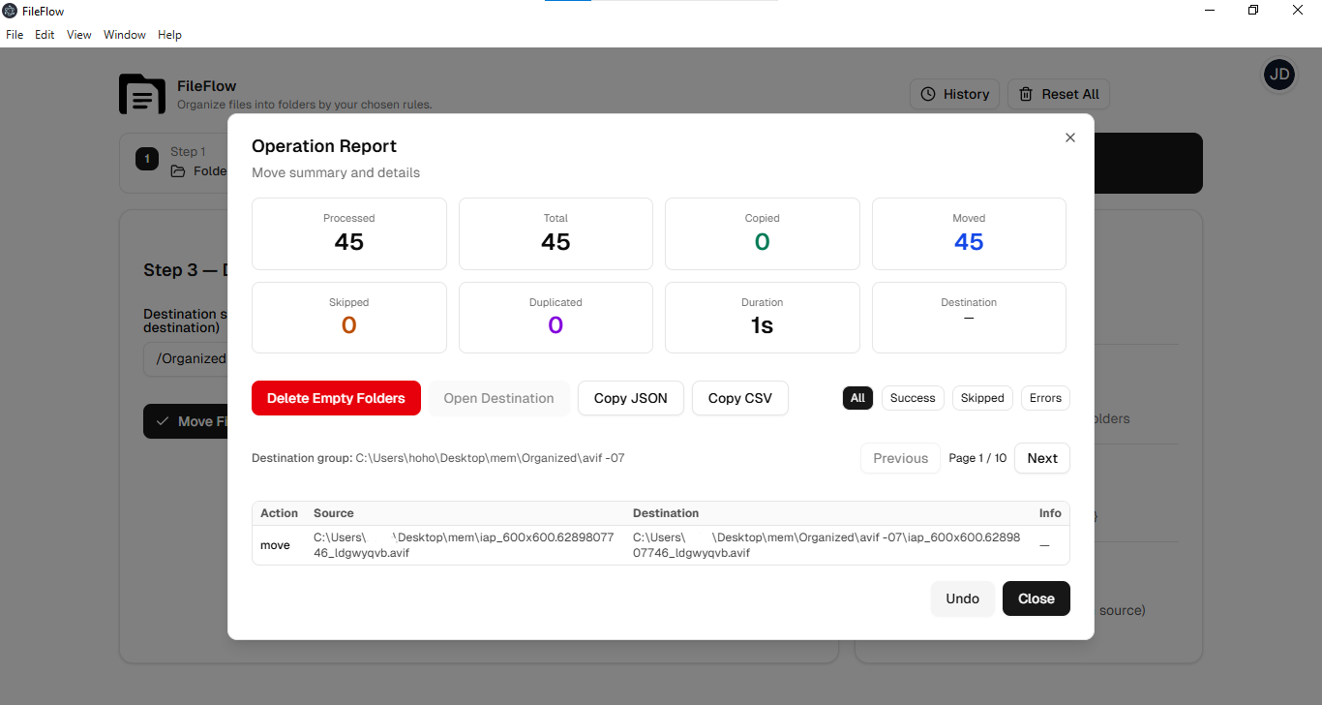Click the Copied 0 stat card
This screenshot has width=1322, height=705.
(763, 233)
